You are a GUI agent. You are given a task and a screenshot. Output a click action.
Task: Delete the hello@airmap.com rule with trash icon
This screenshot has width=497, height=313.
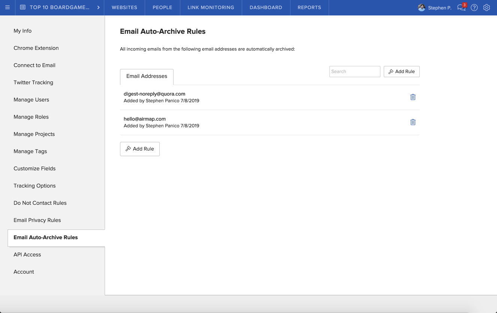413,122
